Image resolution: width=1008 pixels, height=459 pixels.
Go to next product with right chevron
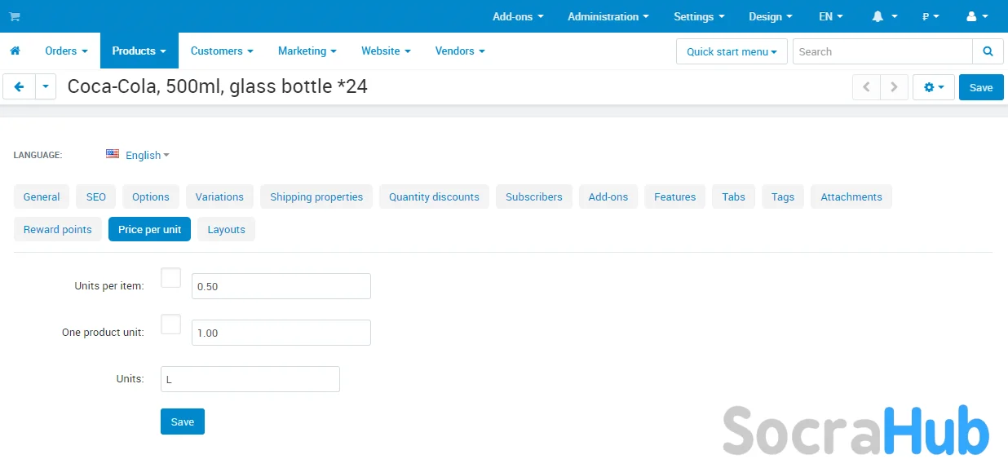[x=894, y=87]
